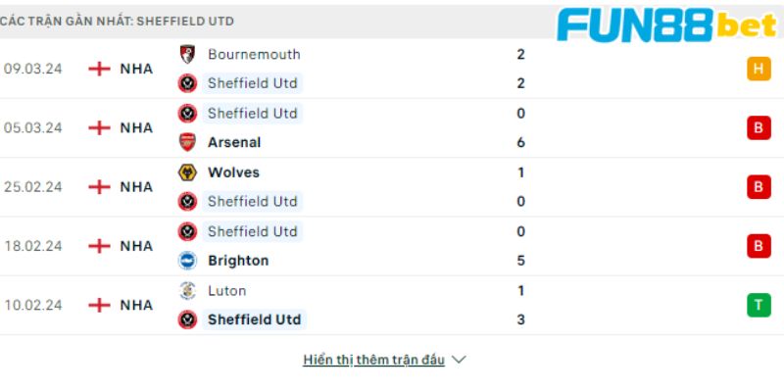Open the Brighton team name link
Screen dimensions: 784x392
click(x=238, y=261)
